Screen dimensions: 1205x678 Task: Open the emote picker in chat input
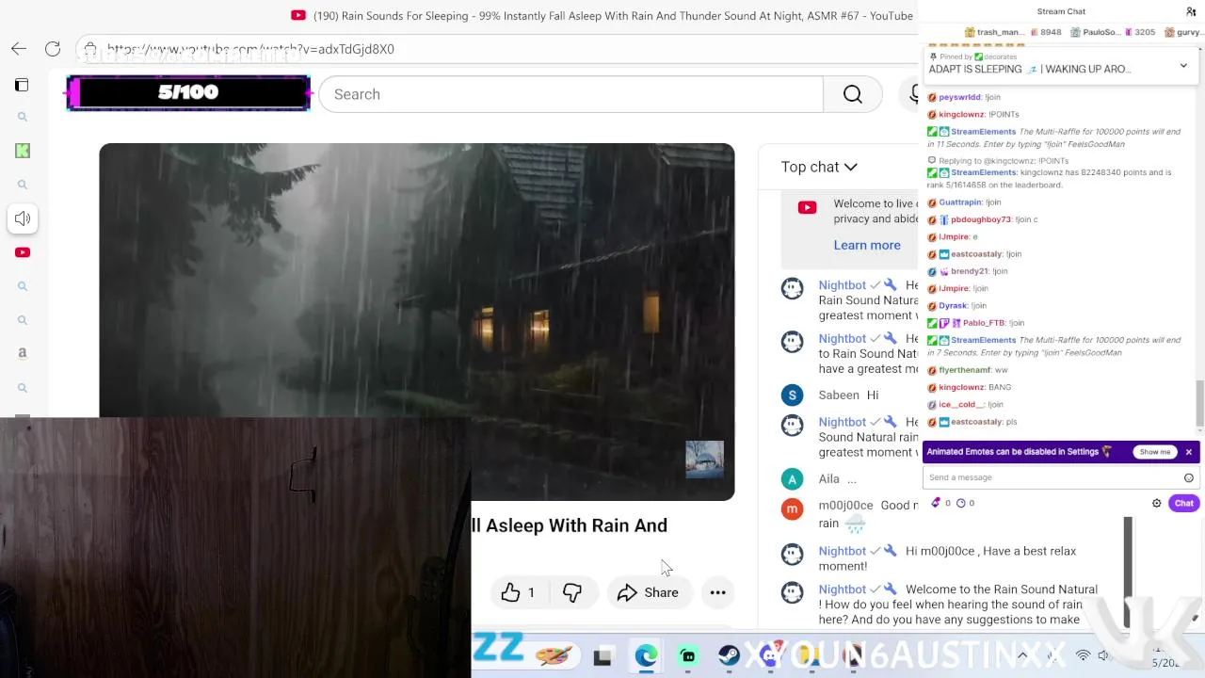pyautogui.click(x=1189, y=477)
